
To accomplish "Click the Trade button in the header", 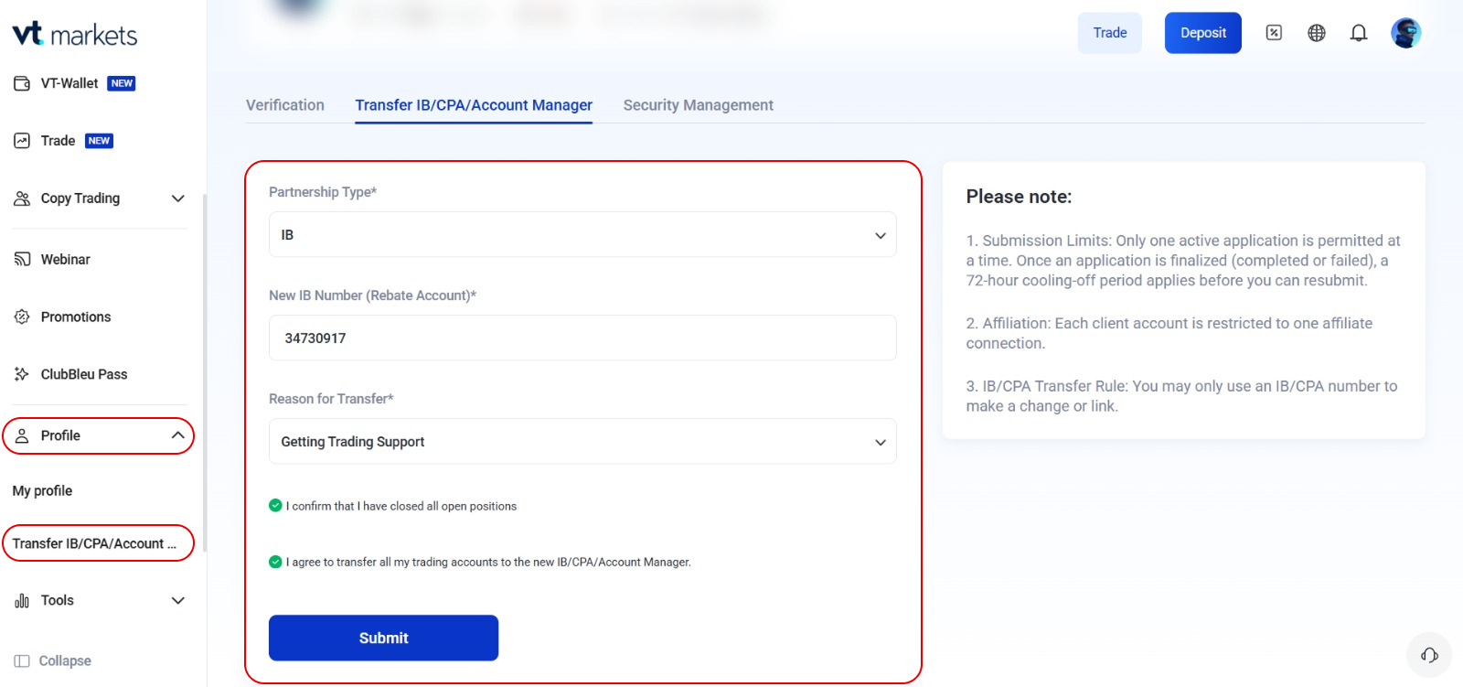I will (x=1109, y=33).
